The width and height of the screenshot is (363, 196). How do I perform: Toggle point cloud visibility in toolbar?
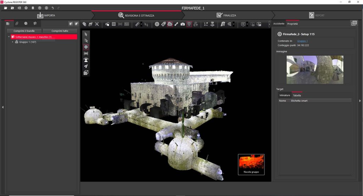[x=170, y=24]
